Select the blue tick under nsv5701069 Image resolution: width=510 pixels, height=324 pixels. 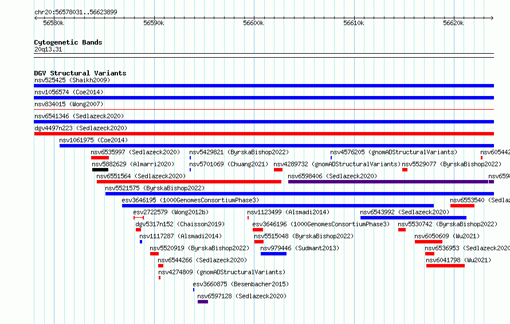[190, 170]
